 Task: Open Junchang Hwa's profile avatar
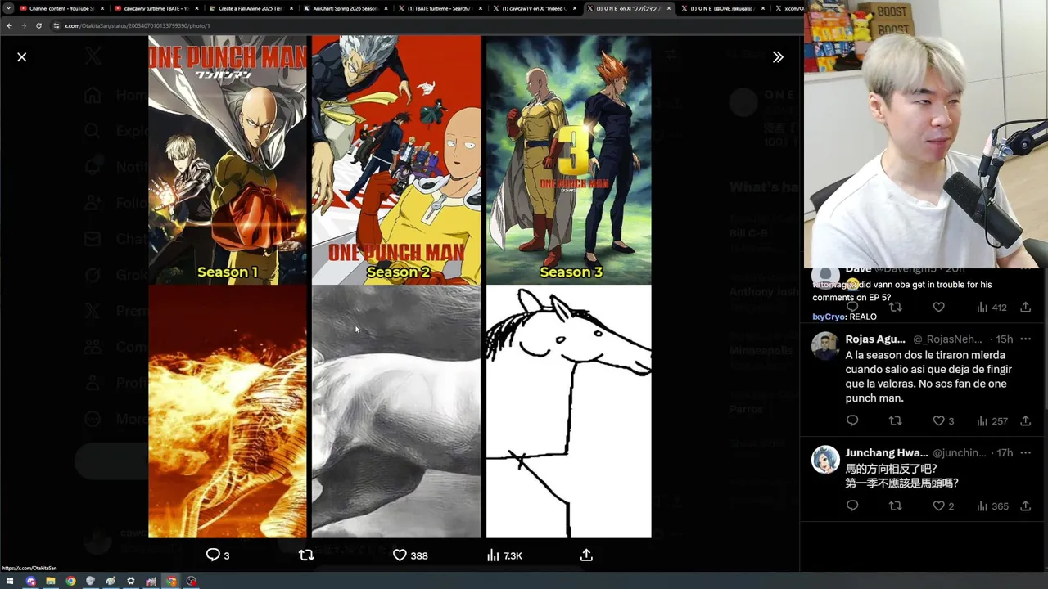(825, 460)
